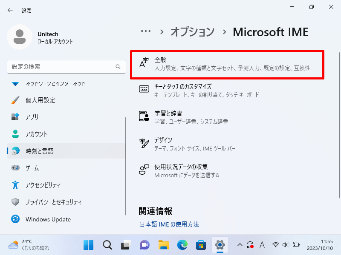Screen dimensions: 341x255
Task: Open 使用状況データの収集 settings
Action: click(x=227, y=171)
